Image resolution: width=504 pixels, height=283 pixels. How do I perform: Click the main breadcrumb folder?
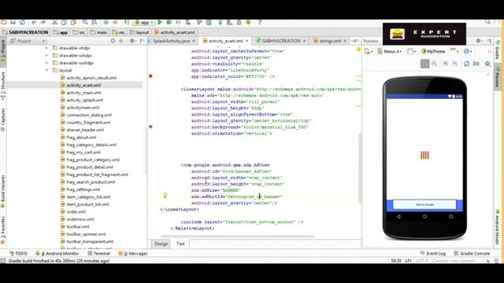pos(98,32)
